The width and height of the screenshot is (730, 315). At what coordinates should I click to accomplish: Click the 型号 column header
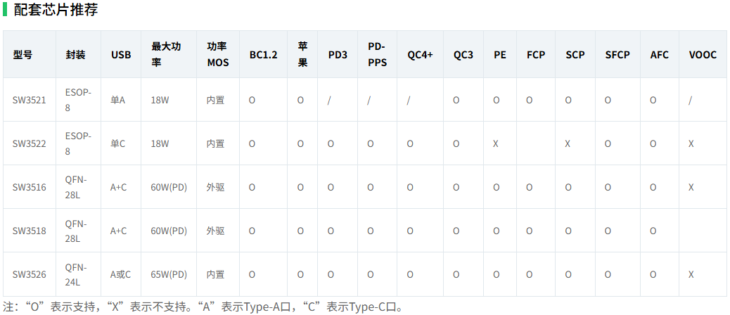[23, 55]
